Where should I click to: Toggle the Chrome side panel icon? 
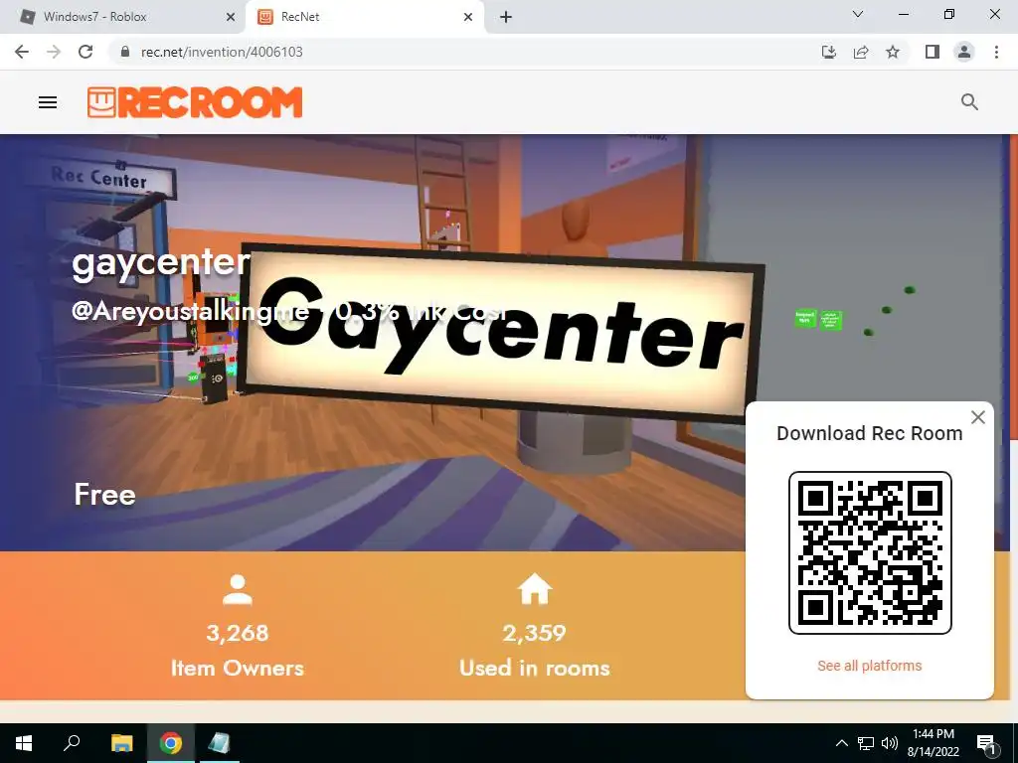pos(933,52)
